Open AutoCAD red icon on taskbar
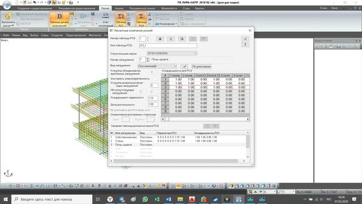Image resolution: width=362 pixels, height=204 pixels. [192, 199]
